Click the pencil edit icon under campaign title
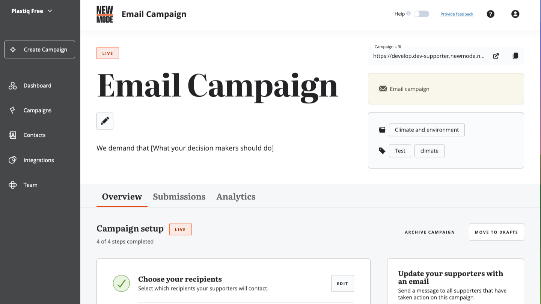This screenshot has width=541, height=304. point(105,121)
